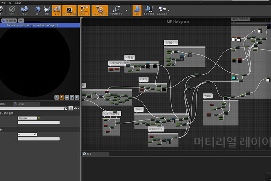This screenshot has height=181, width=271.
Task: Click the Home house icon in toolbar
Action: coord(37,11)
